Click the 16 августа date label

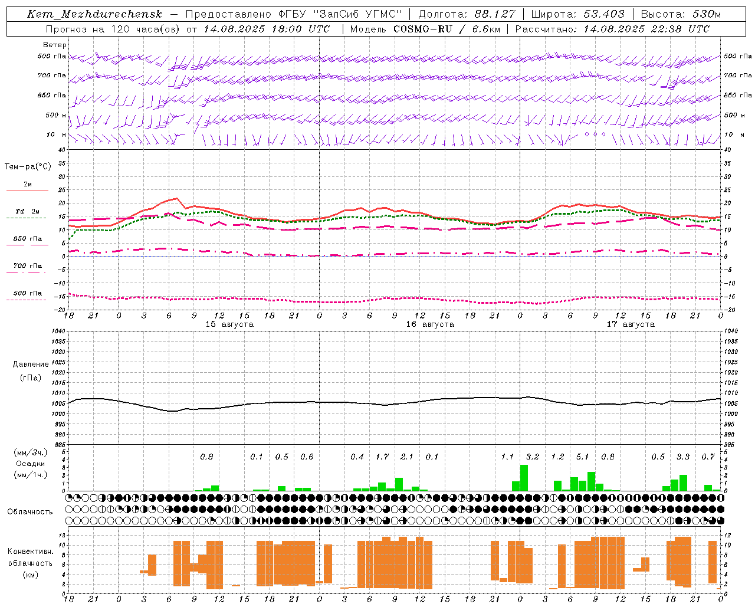pyautogui.click(x=430, y=324)
